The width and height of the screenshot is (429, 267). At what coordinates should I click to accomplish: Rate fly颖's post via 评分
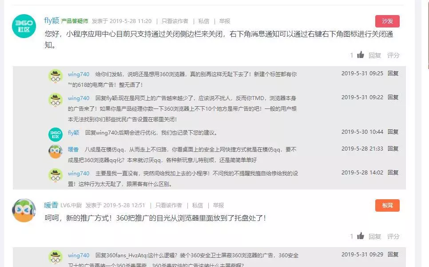[393, 55]
